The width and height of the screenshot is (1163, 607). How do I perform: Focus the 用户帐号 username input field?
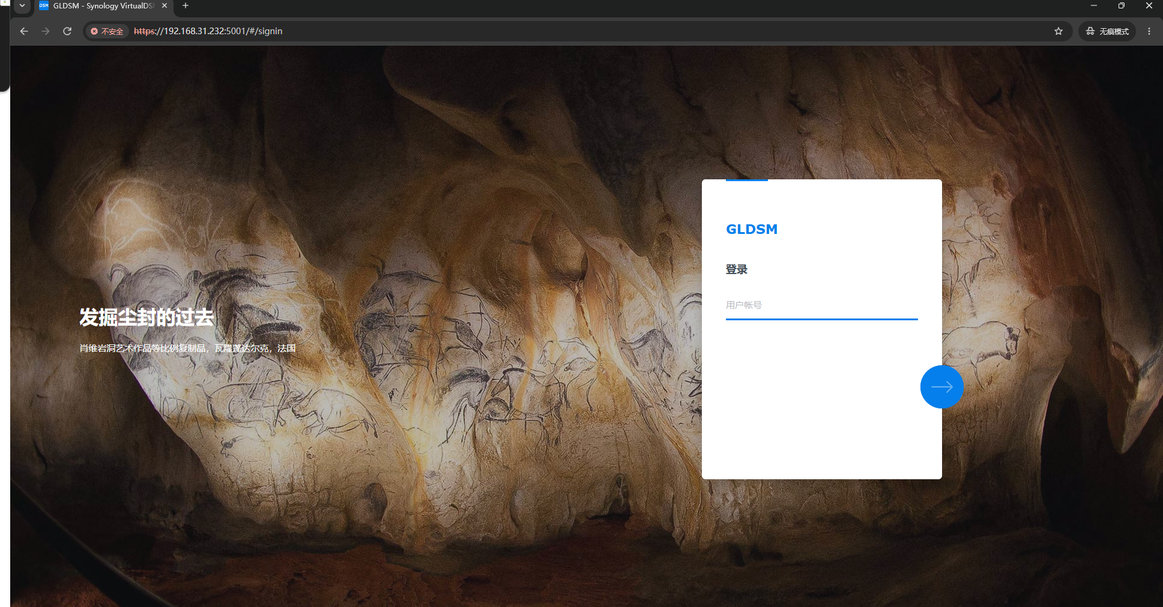click(x=821, y=305)
